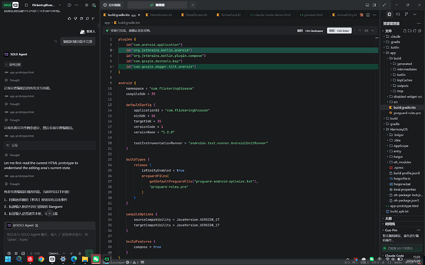
Task: Click the orange Claude icon in tab bar
Action: (x=362, y=15)
